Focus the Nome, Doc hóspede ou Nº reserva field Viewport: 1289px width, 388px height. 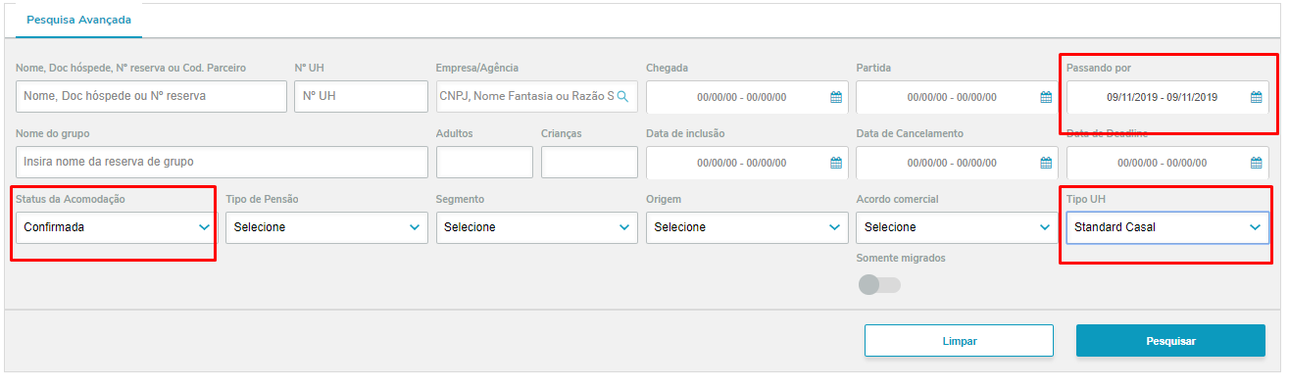pyautogui.click(x=152, y=96)
